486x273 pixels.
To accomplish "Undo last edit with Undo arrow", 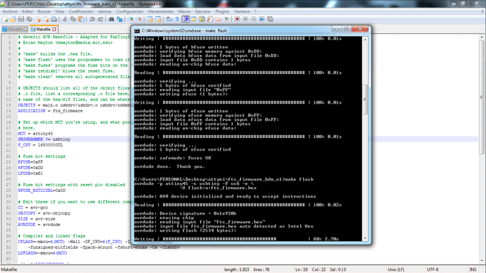I will [92, 19].
